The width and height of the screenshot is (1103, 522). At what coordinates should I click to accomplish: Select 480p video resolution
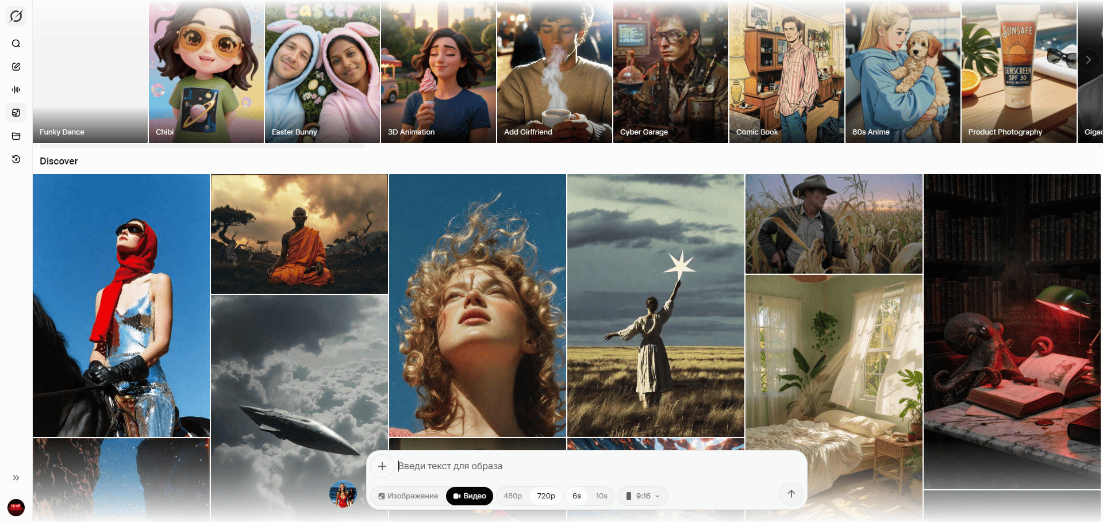513,496
